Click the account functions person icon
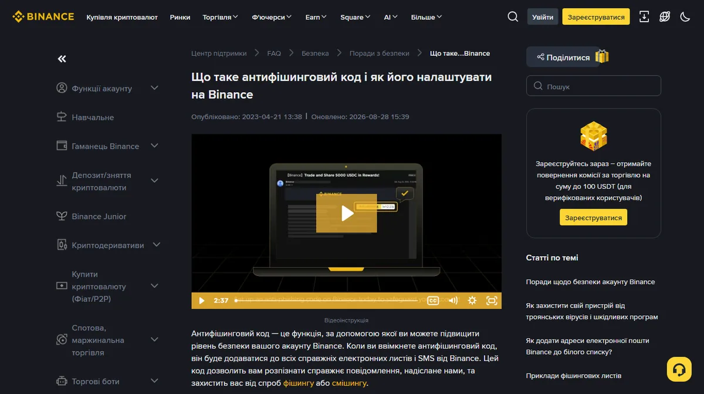This screenshot has height=394, width=704. tap(62, 88)
